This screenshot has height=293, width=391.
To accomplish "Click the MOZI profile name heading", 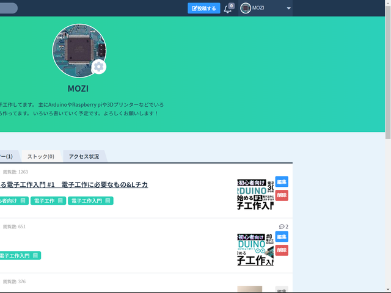I will pos(78,89).
